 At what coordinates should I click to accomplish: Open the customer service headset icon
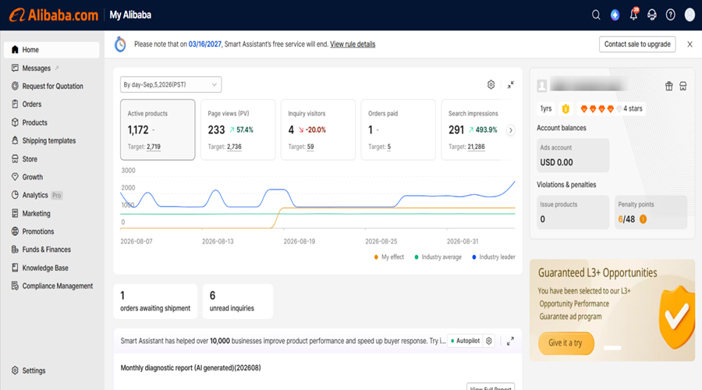click(652, 16)
